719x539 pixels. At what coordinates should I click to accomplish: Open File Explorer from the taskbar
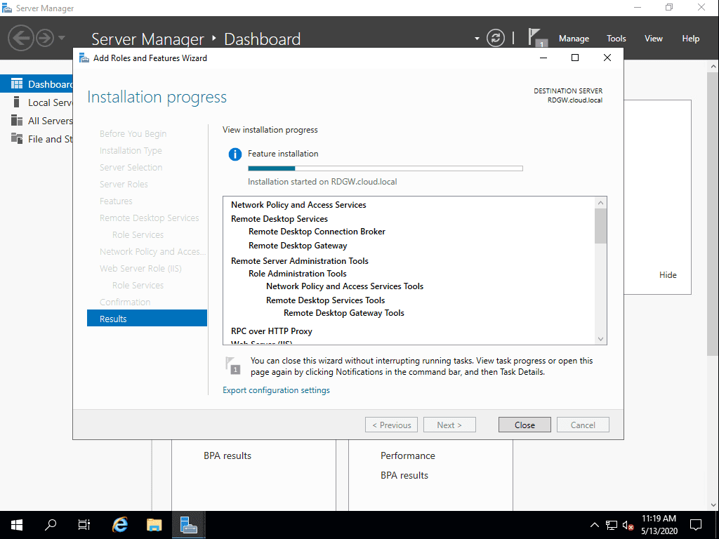tap(154, 524)
